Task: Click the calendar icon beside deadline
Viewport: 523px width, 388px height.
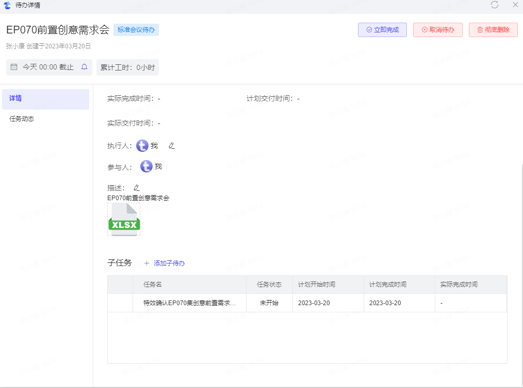Action: (14, 67)
